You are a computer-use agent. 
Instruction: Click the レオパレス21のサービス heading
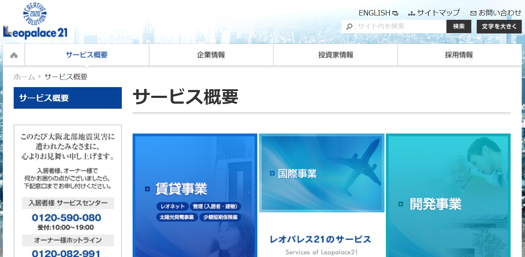(320, 239)
